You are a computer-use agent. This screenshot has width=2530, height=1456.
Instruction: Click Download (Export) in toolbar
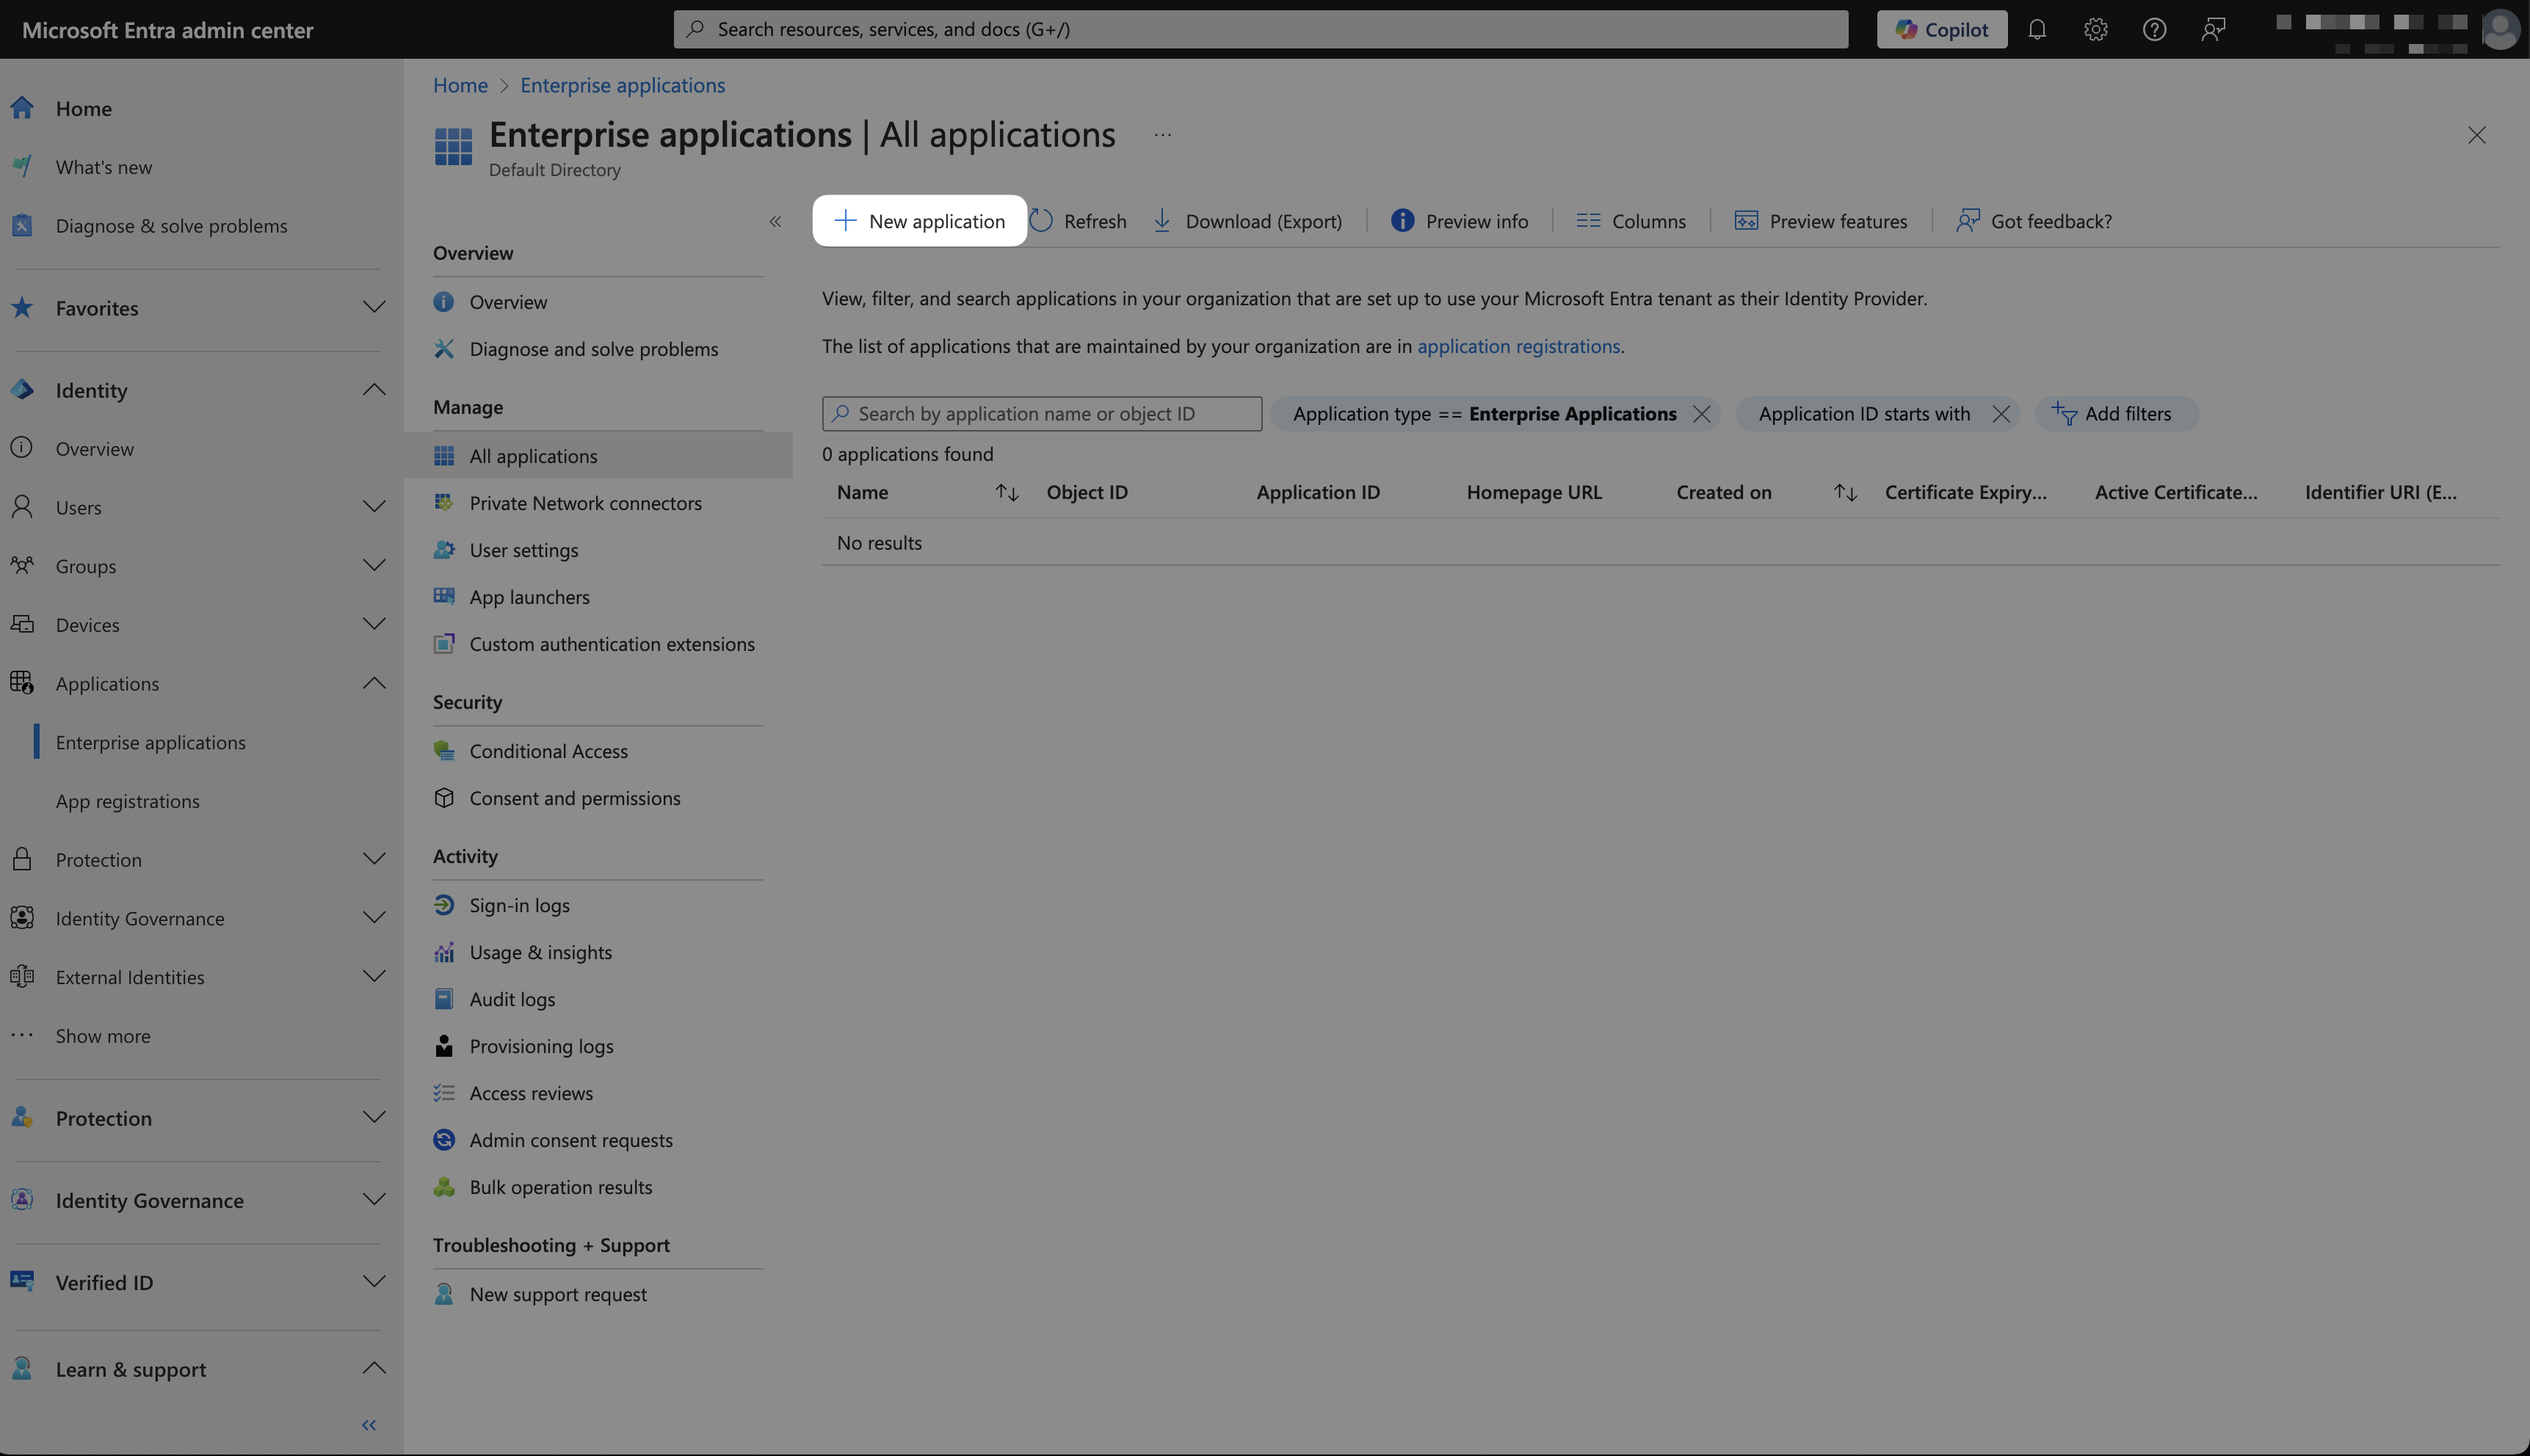(x=1247, y=221)
